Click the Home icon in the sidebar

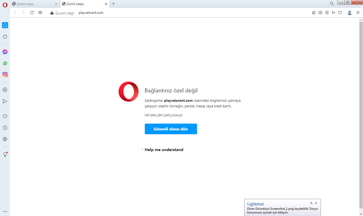5,25
